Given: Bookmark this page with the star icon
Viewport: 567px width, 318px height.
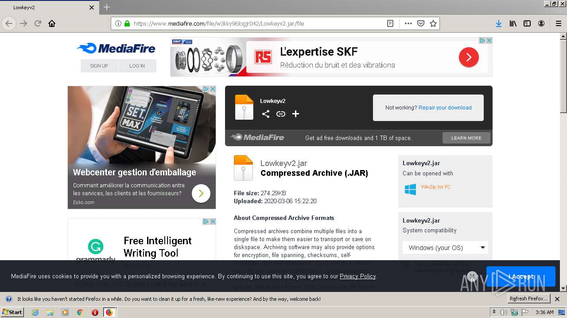Looking at the screenshot, I should [x=433, y=23].
